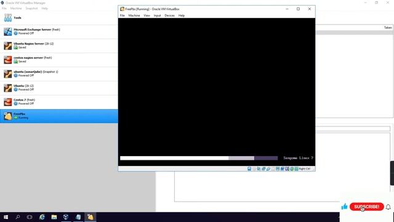Click the red SUBSCRIBE! button

click(x=367, y=207)
